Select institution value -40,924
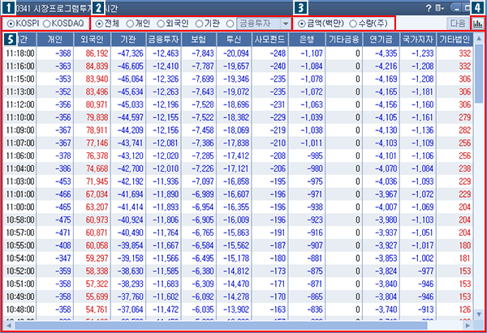Image resolution: width=487 pixels, height=333 pixels. 130,220
